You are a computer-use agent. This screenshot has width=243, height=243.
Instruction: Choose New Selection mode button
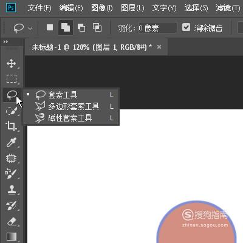[x=50, y=27]
